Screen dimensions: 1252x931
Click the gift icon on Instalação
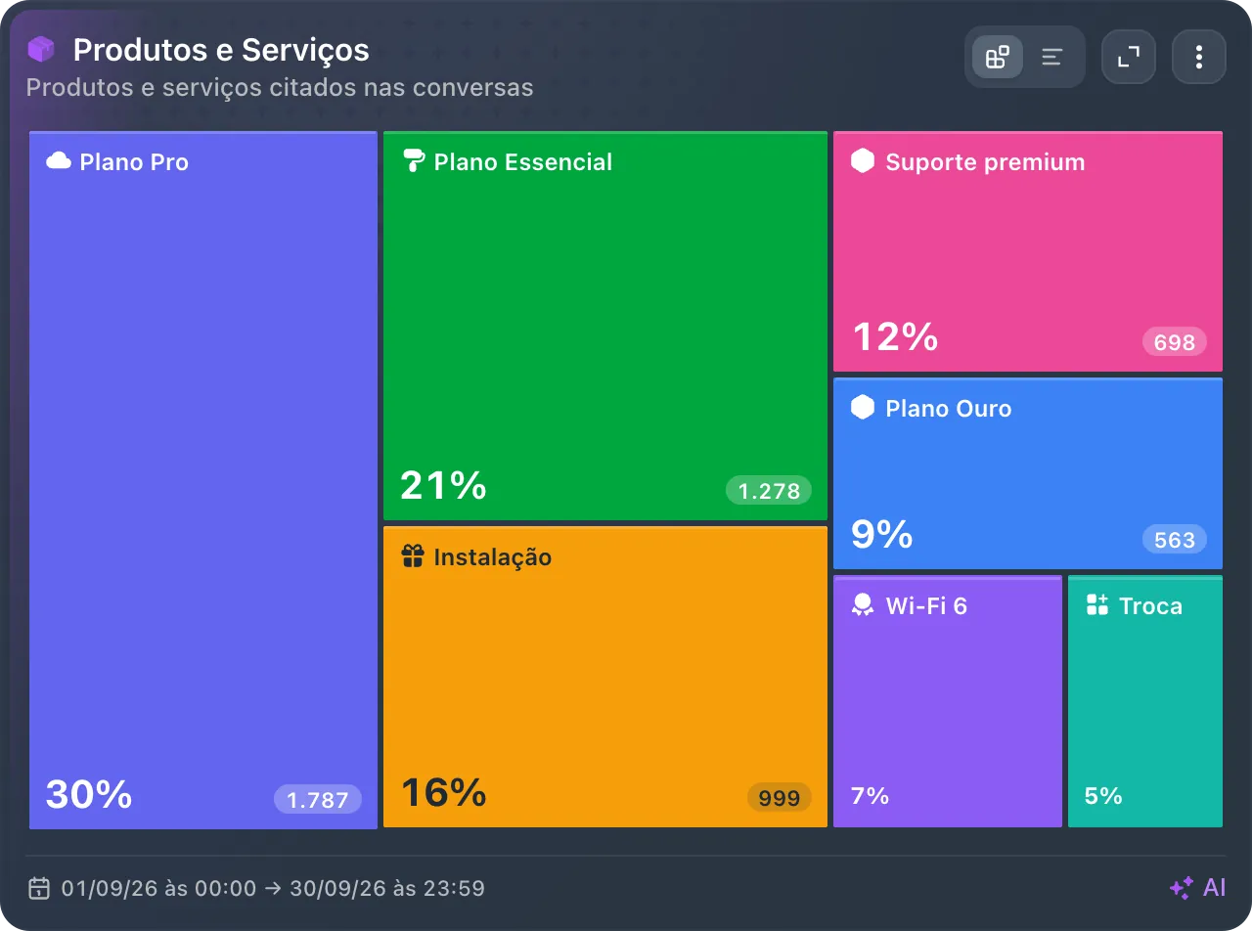413,556
